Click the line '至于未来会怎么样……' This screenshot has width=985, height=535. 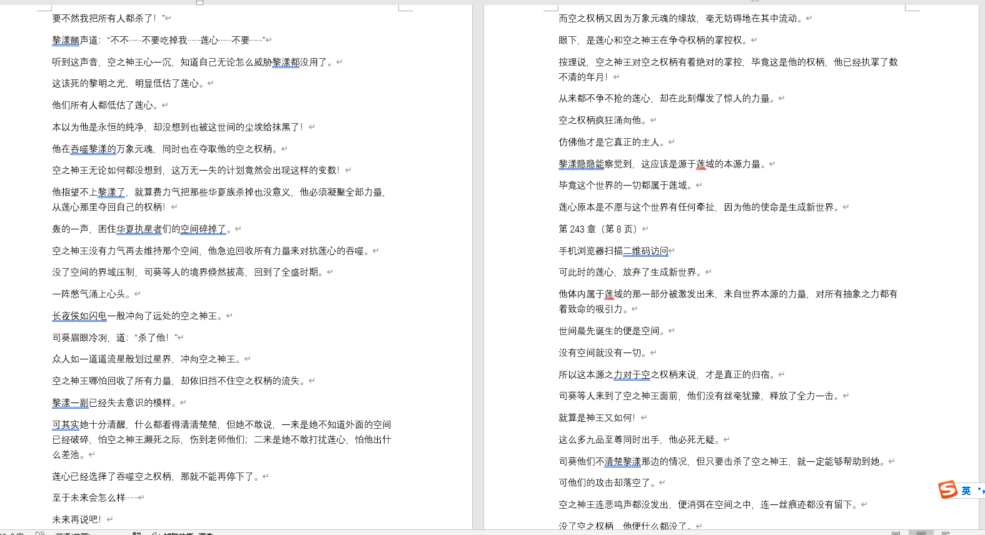tap(94, 497)
